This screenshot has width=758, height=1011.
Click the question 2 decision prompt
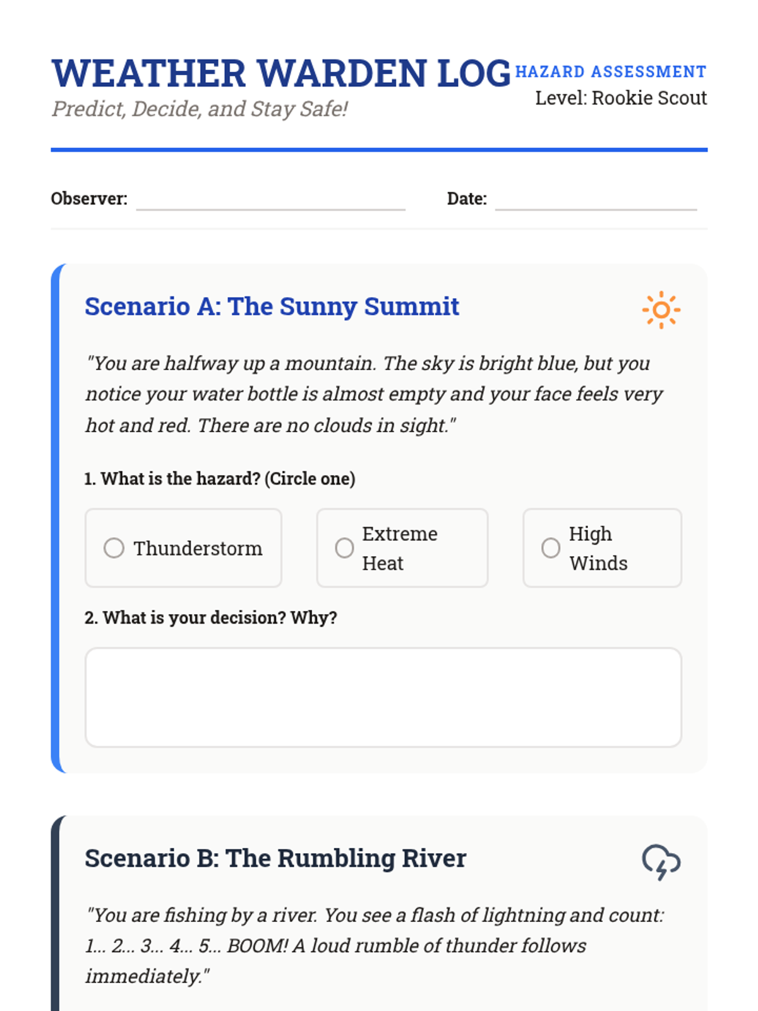pyautogui.click(x=211, y=618)
